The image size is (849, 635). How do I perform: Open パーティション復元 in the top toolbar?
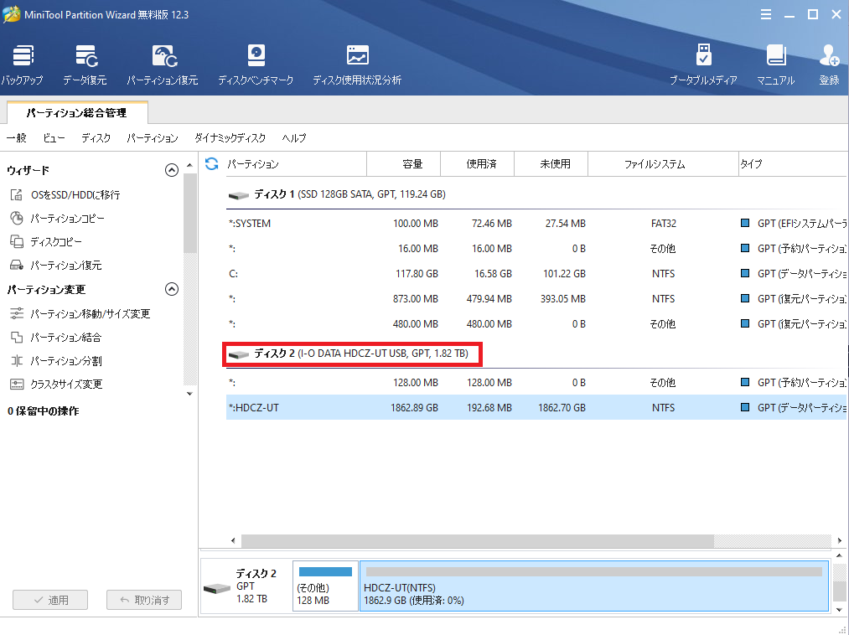pyautogui.click(x=163, y=65)
